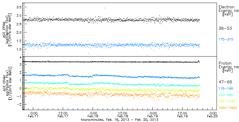Click the "log(Electron Flux)" vertical axis title
Viewport: 239px width, 122px height.
click(7, 29)
